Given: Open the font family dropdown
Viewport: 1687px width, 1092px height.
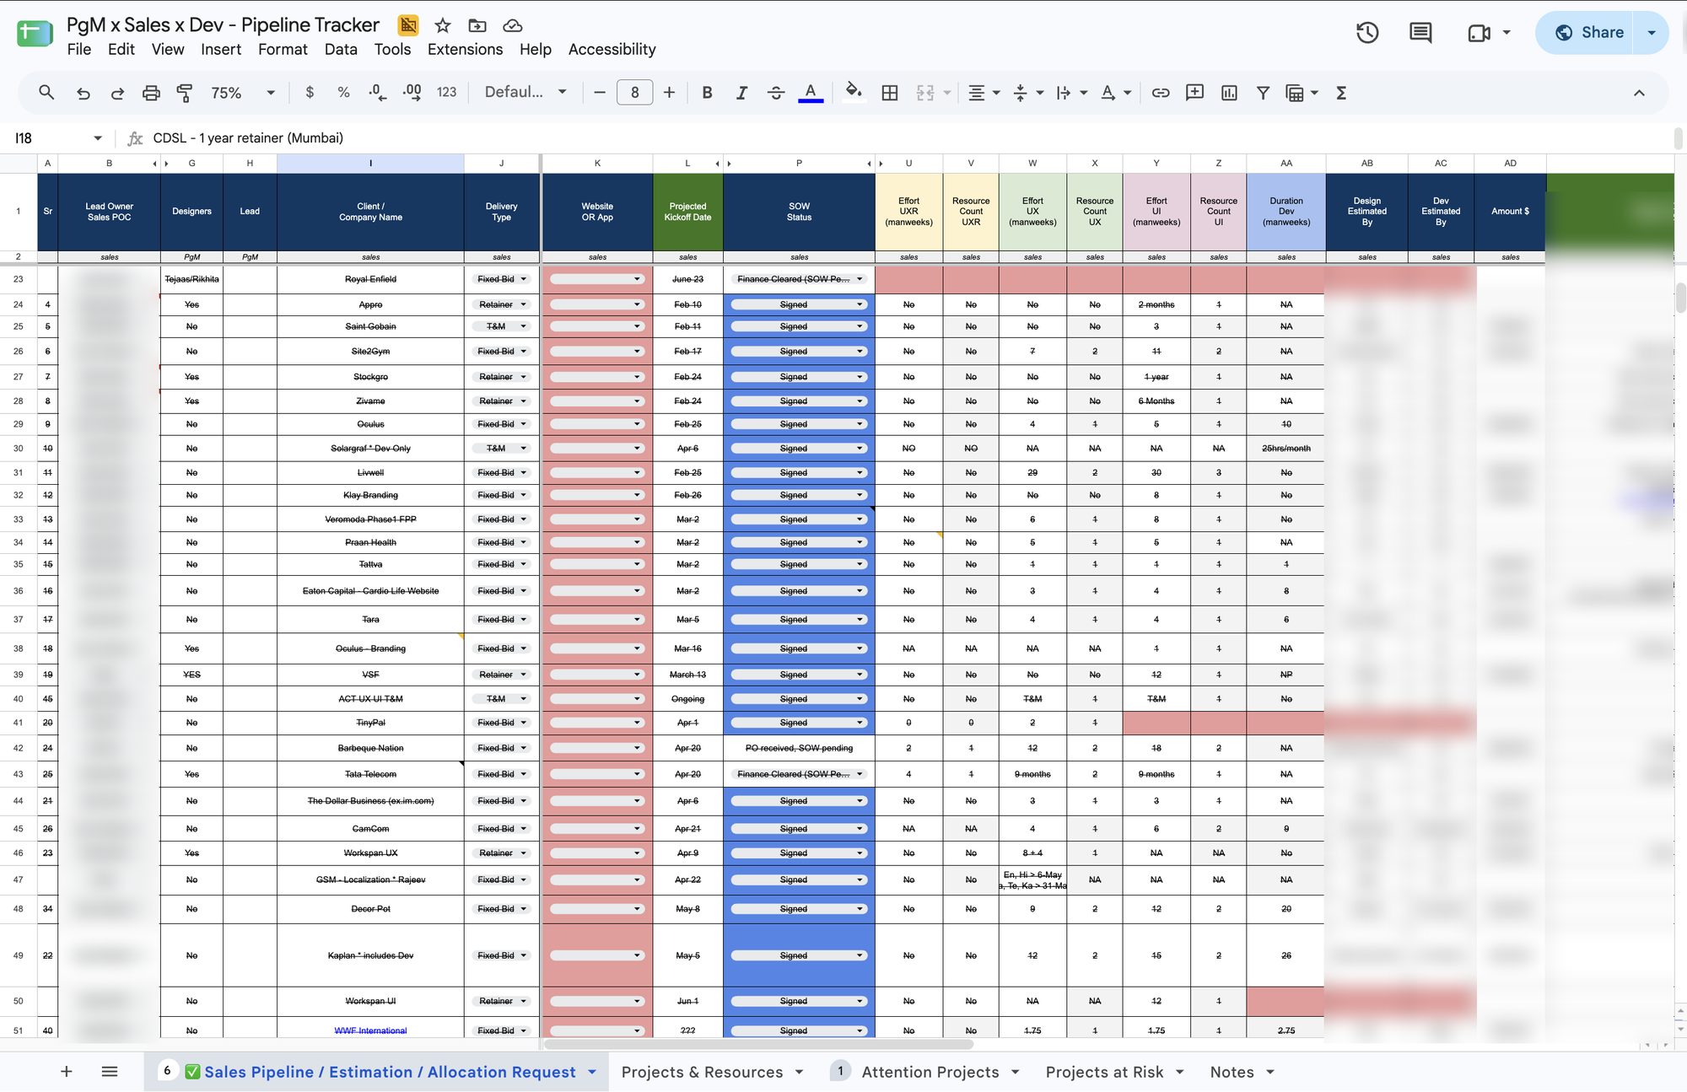Looking at the screenshot, I should [x=526, y=93].
